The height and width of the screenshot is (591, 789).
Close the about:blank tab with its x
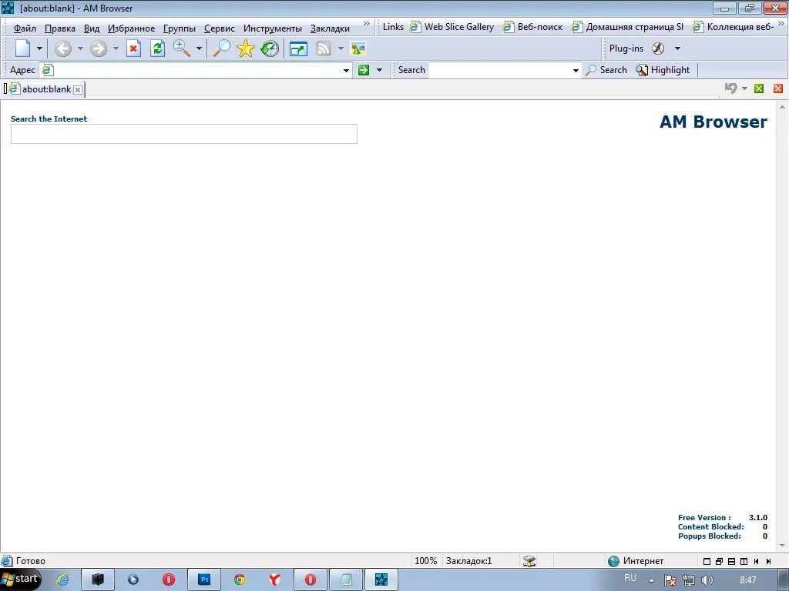tap(78, 90)
